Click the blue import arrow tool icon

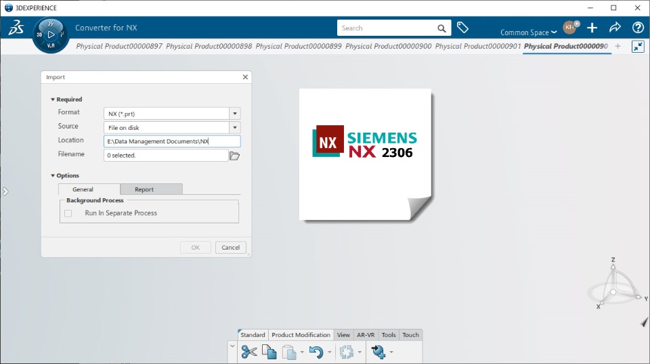pyautogui.click(x=378, y=352)
